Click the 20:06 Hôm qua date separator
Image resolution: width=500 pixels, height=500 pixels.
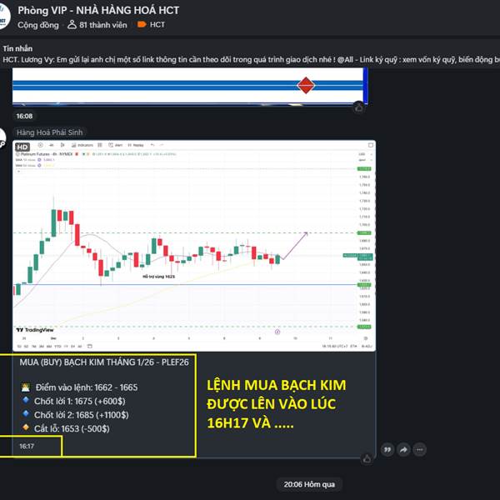[x=309, y=484]
